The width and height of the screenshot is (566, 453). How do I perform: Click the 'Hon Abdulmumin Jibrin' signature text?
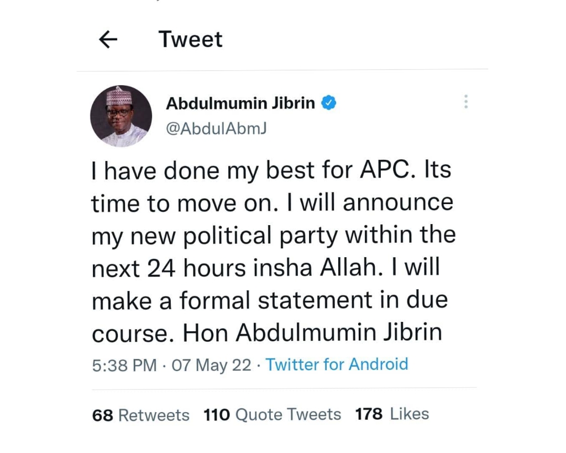pyautogui.click(x=312, y=332)
